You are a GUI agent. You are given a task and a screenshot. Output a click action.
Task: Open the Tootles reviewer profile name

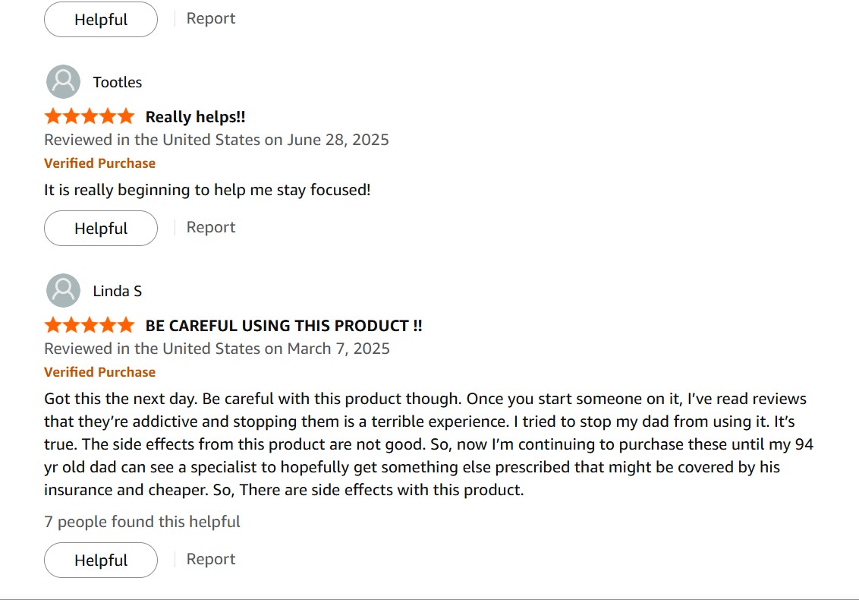(x=118, y=82)
